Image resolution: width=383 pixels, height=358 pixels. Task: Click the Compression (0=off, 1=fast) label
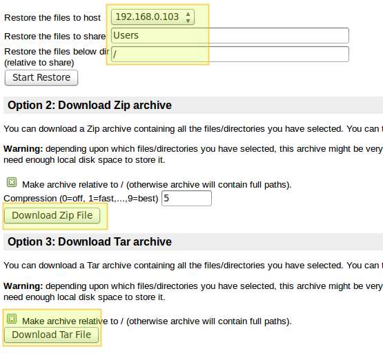[81, 198]
